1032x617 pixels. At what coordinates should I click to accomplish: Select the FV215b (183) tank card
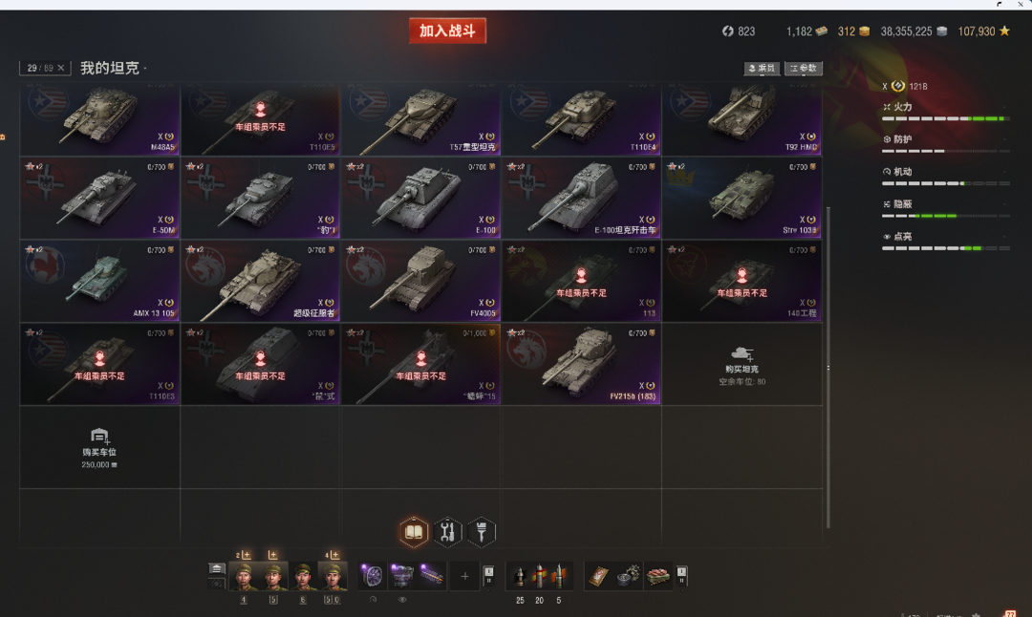click(x=581, y=364)
